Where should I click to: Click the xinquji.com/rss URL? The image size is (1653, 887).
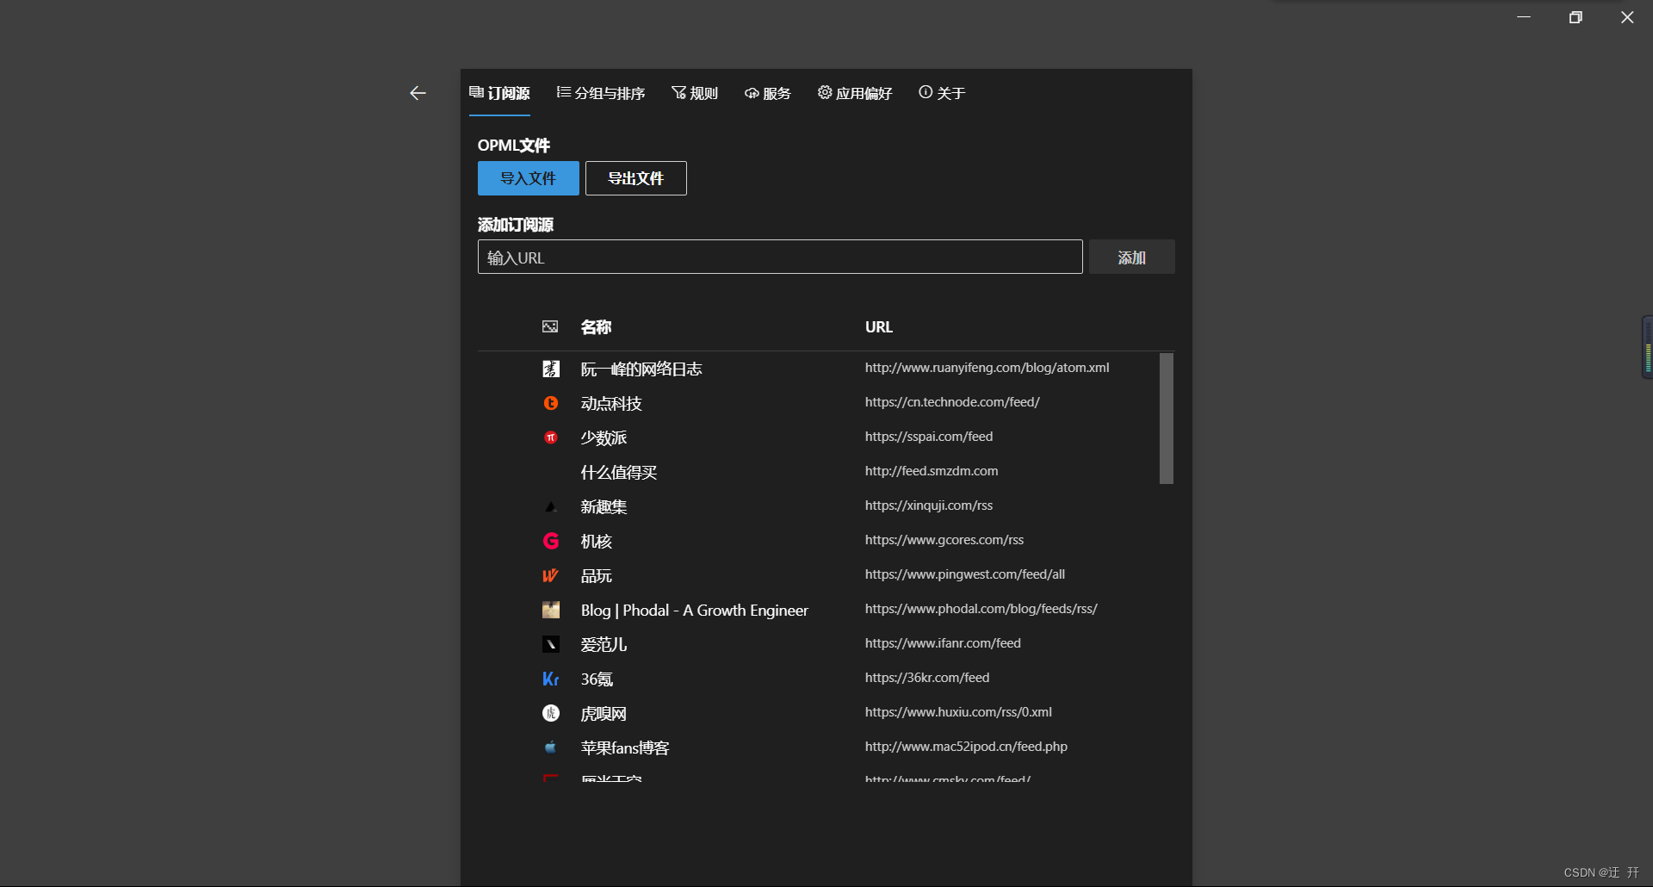929,506
